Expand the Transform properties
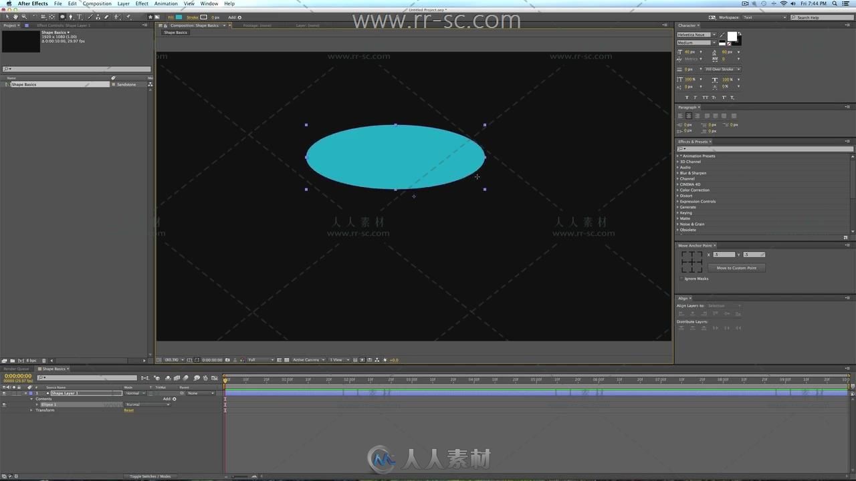 point(31,410)
